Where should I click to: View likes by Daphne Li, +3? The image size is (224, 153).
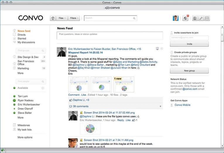click(x=81, y=100)
